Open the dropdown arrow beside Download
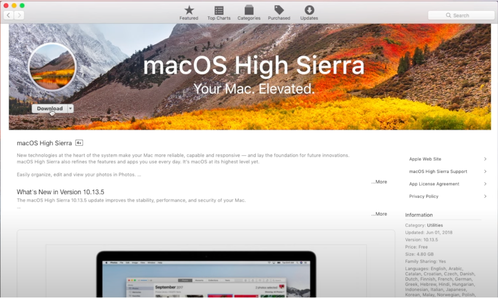This screenshot has height=298, width=498. click(71, 109)
